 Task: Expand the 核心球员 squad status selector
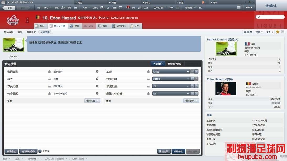tap(97, 86)
